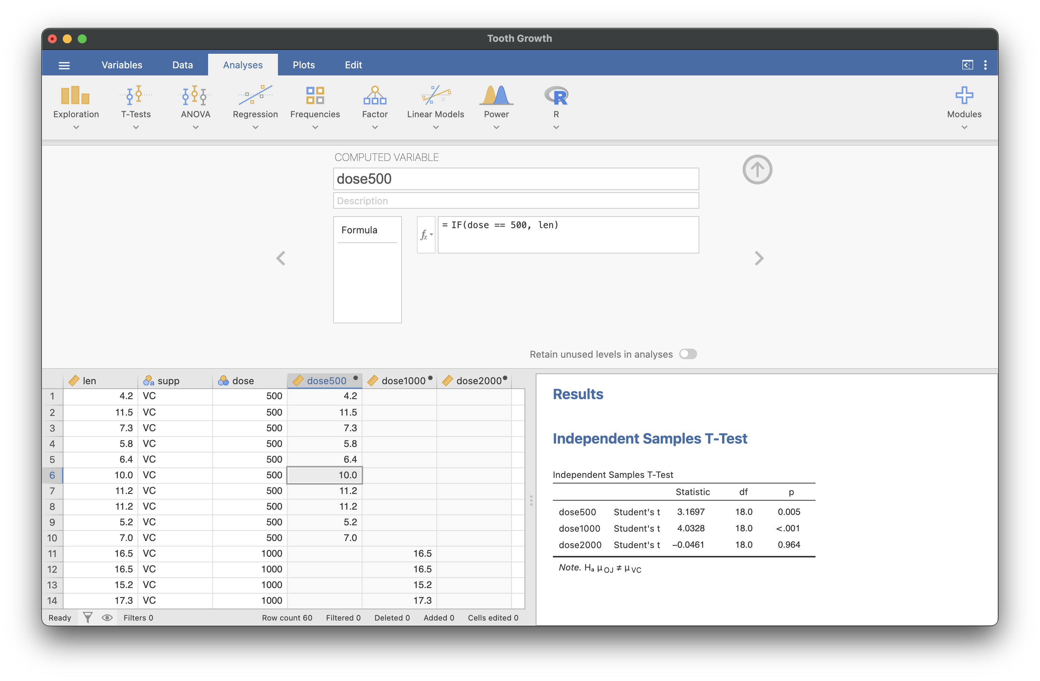Screen dimensions: 1040x681
Task: Switch to the Plots tab
Action: click(x=303, y=65)
